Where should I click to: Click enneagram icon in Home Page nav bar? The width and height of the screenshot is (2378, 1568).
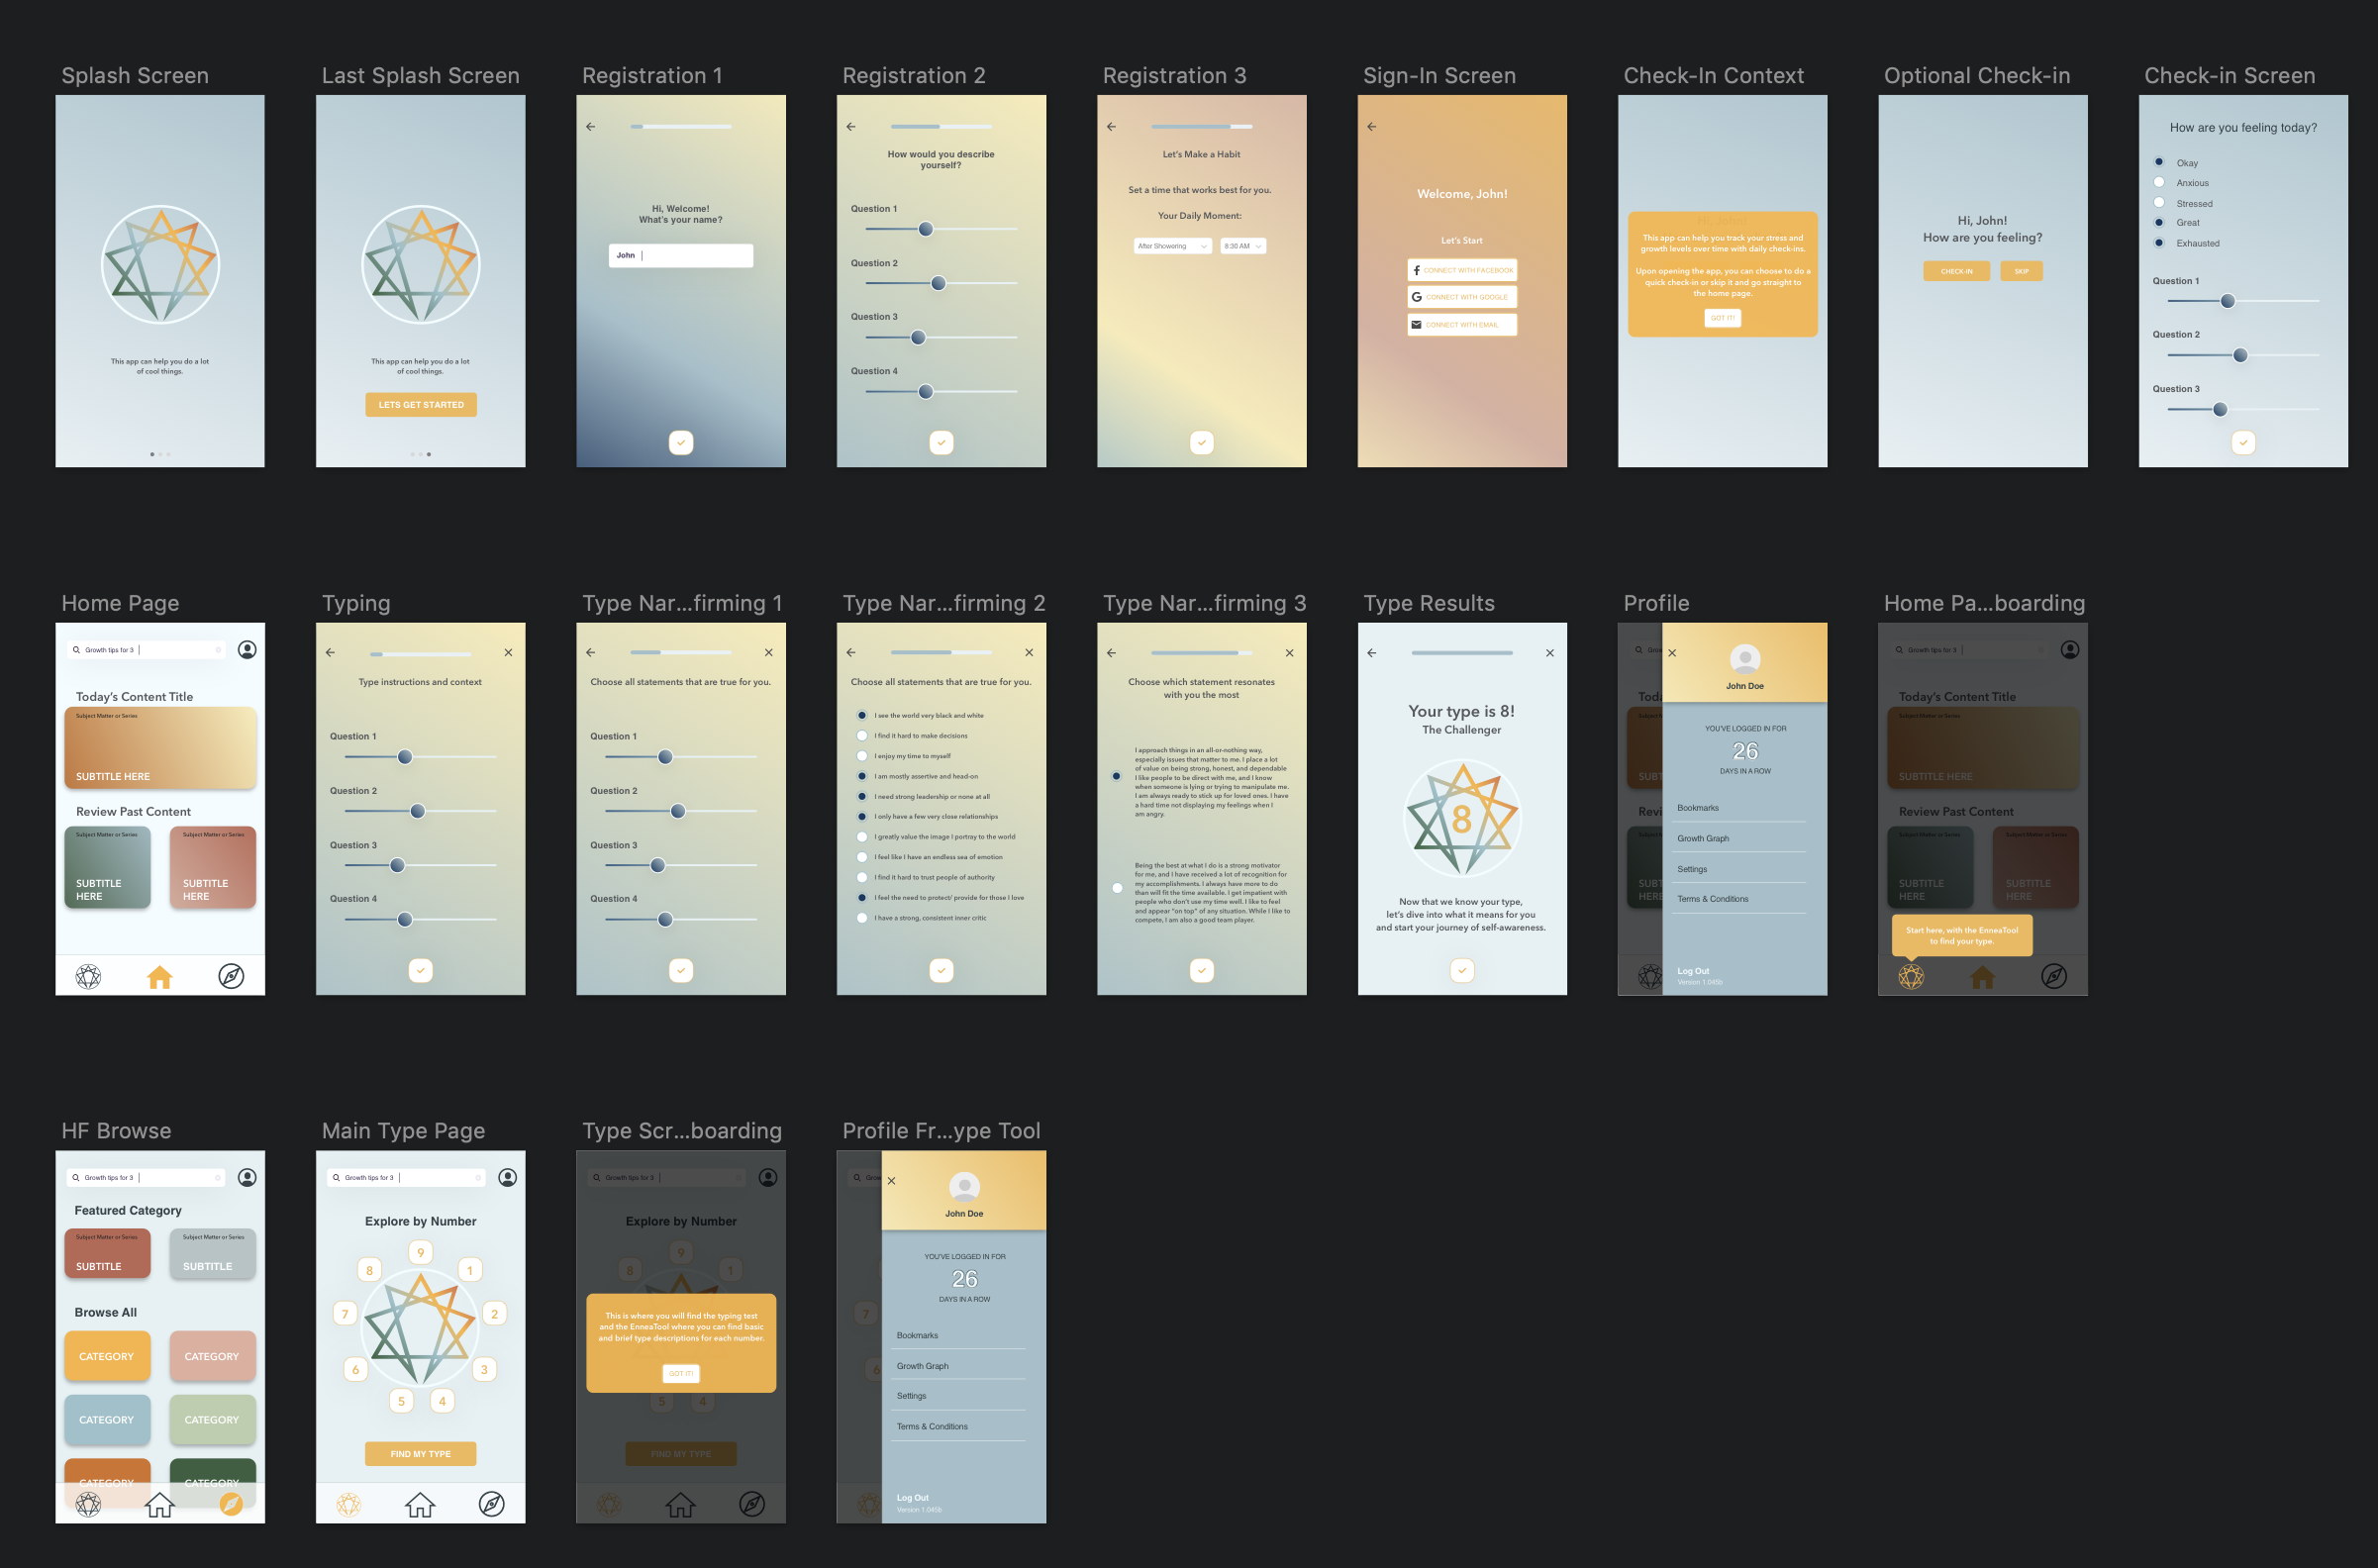(89, 977)
